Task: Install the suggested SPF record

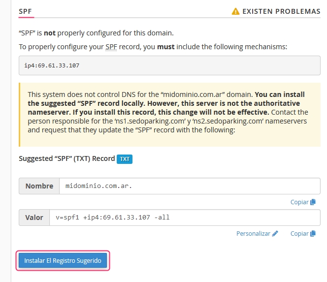Action: point(63,260)
